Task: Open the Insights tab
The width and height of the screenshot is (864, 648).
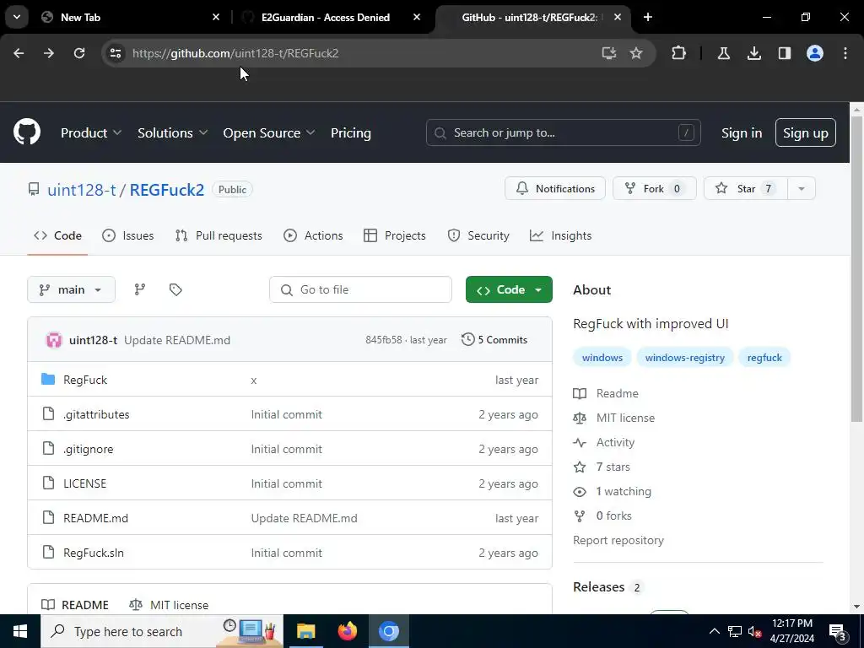Action: click(560, 236)
